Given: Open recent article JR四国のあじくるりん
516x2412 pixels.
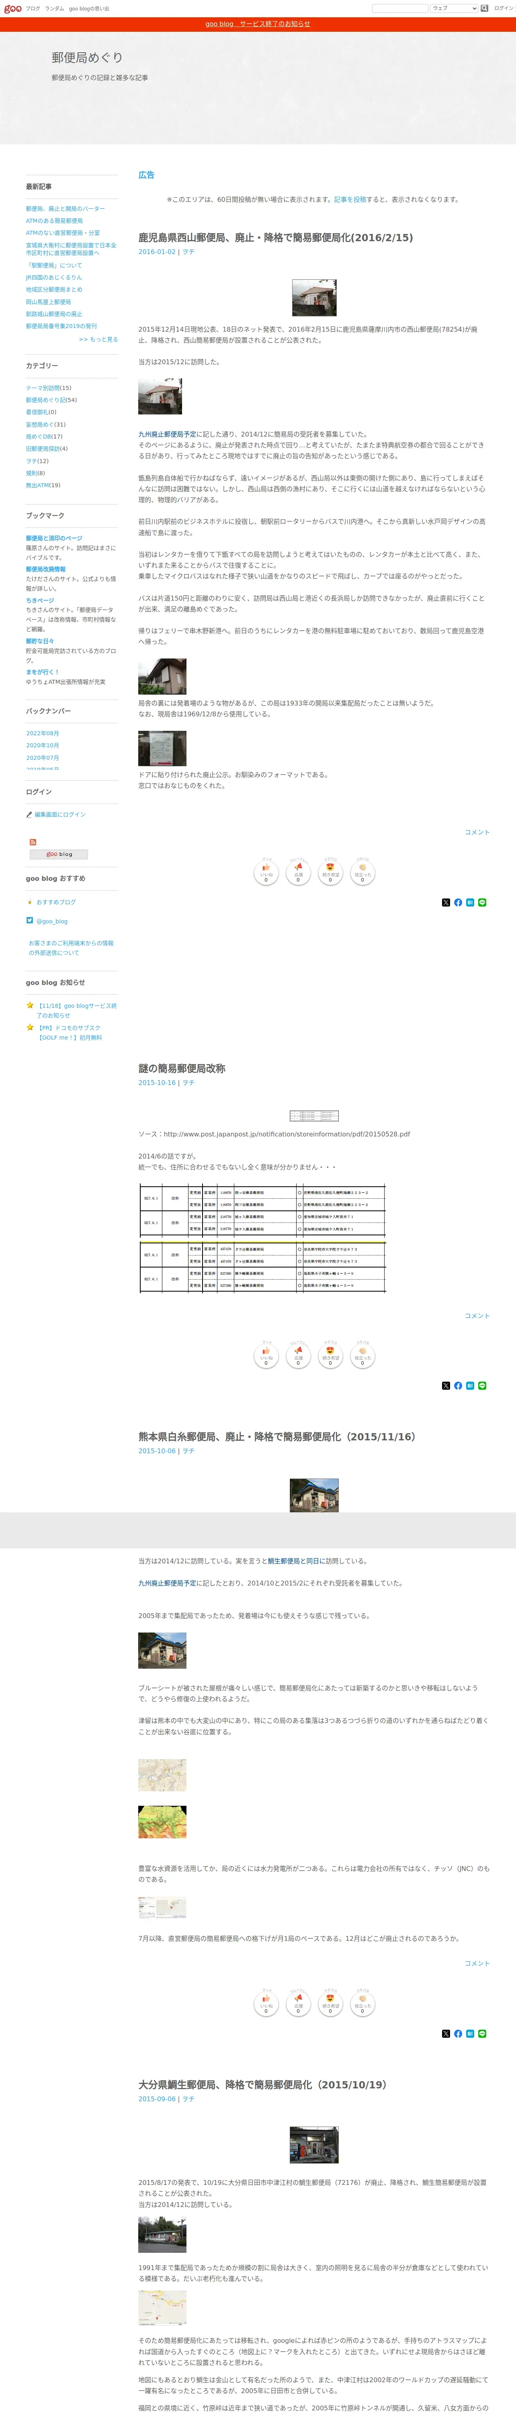Looking at the screenshot, I should point(54,277).
